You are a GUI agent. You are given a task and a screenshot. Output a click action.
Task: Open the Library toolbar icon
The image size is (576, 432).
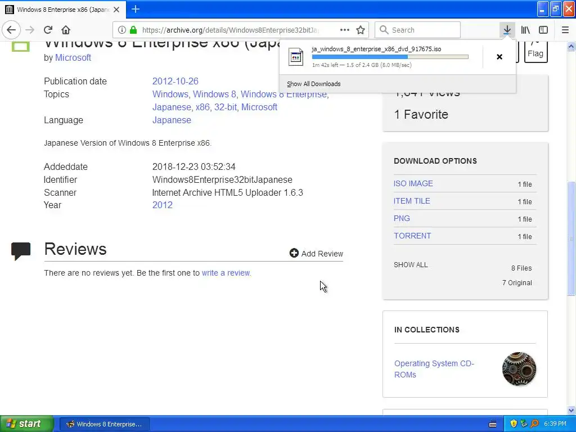pos(525,30)
